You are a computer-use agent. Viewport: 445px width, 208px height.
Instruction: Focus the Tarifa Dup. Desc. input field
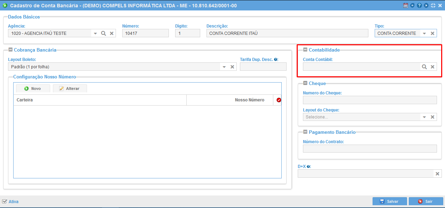(263, 67)
